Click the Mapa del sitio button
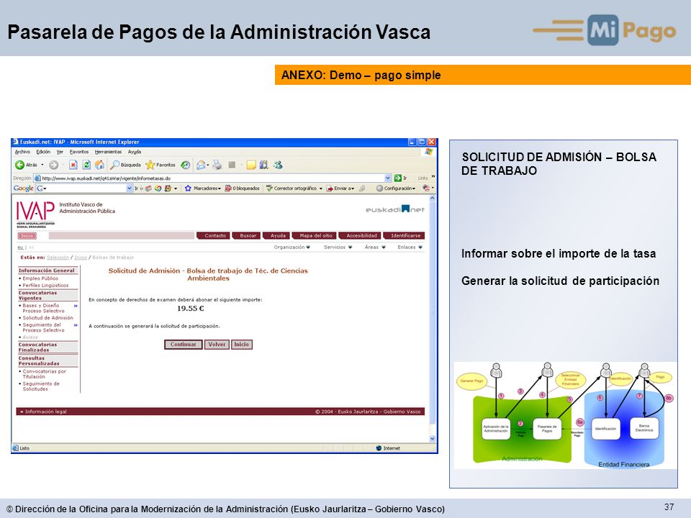 (315, 236)
